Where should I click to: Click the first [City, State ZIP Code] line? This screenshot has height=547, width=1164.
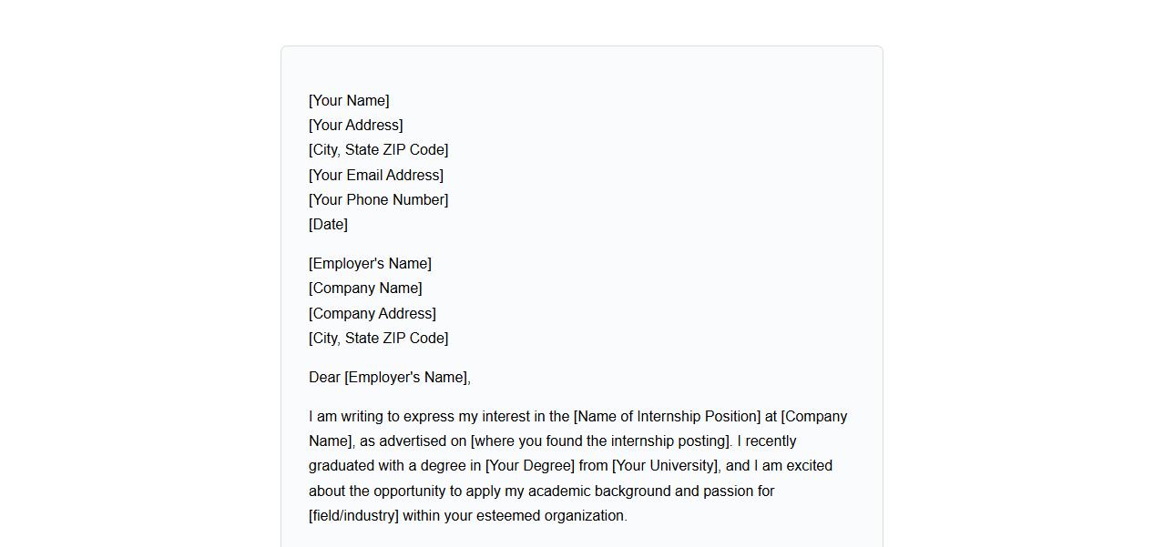click(x=378, y=150)
